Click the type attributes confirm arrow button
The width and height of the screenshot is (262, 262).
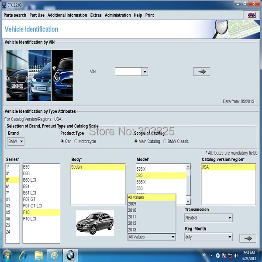pos(248,238)
